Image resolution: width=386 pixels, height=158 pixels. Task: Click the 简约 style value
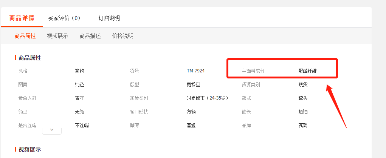click(79, 71)
